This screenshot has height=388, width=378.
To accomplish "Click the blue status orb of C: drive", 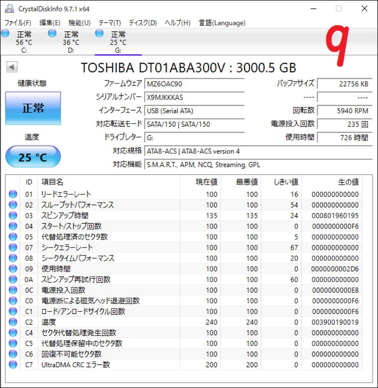I will pyautogui.click(x=5, y=33).
